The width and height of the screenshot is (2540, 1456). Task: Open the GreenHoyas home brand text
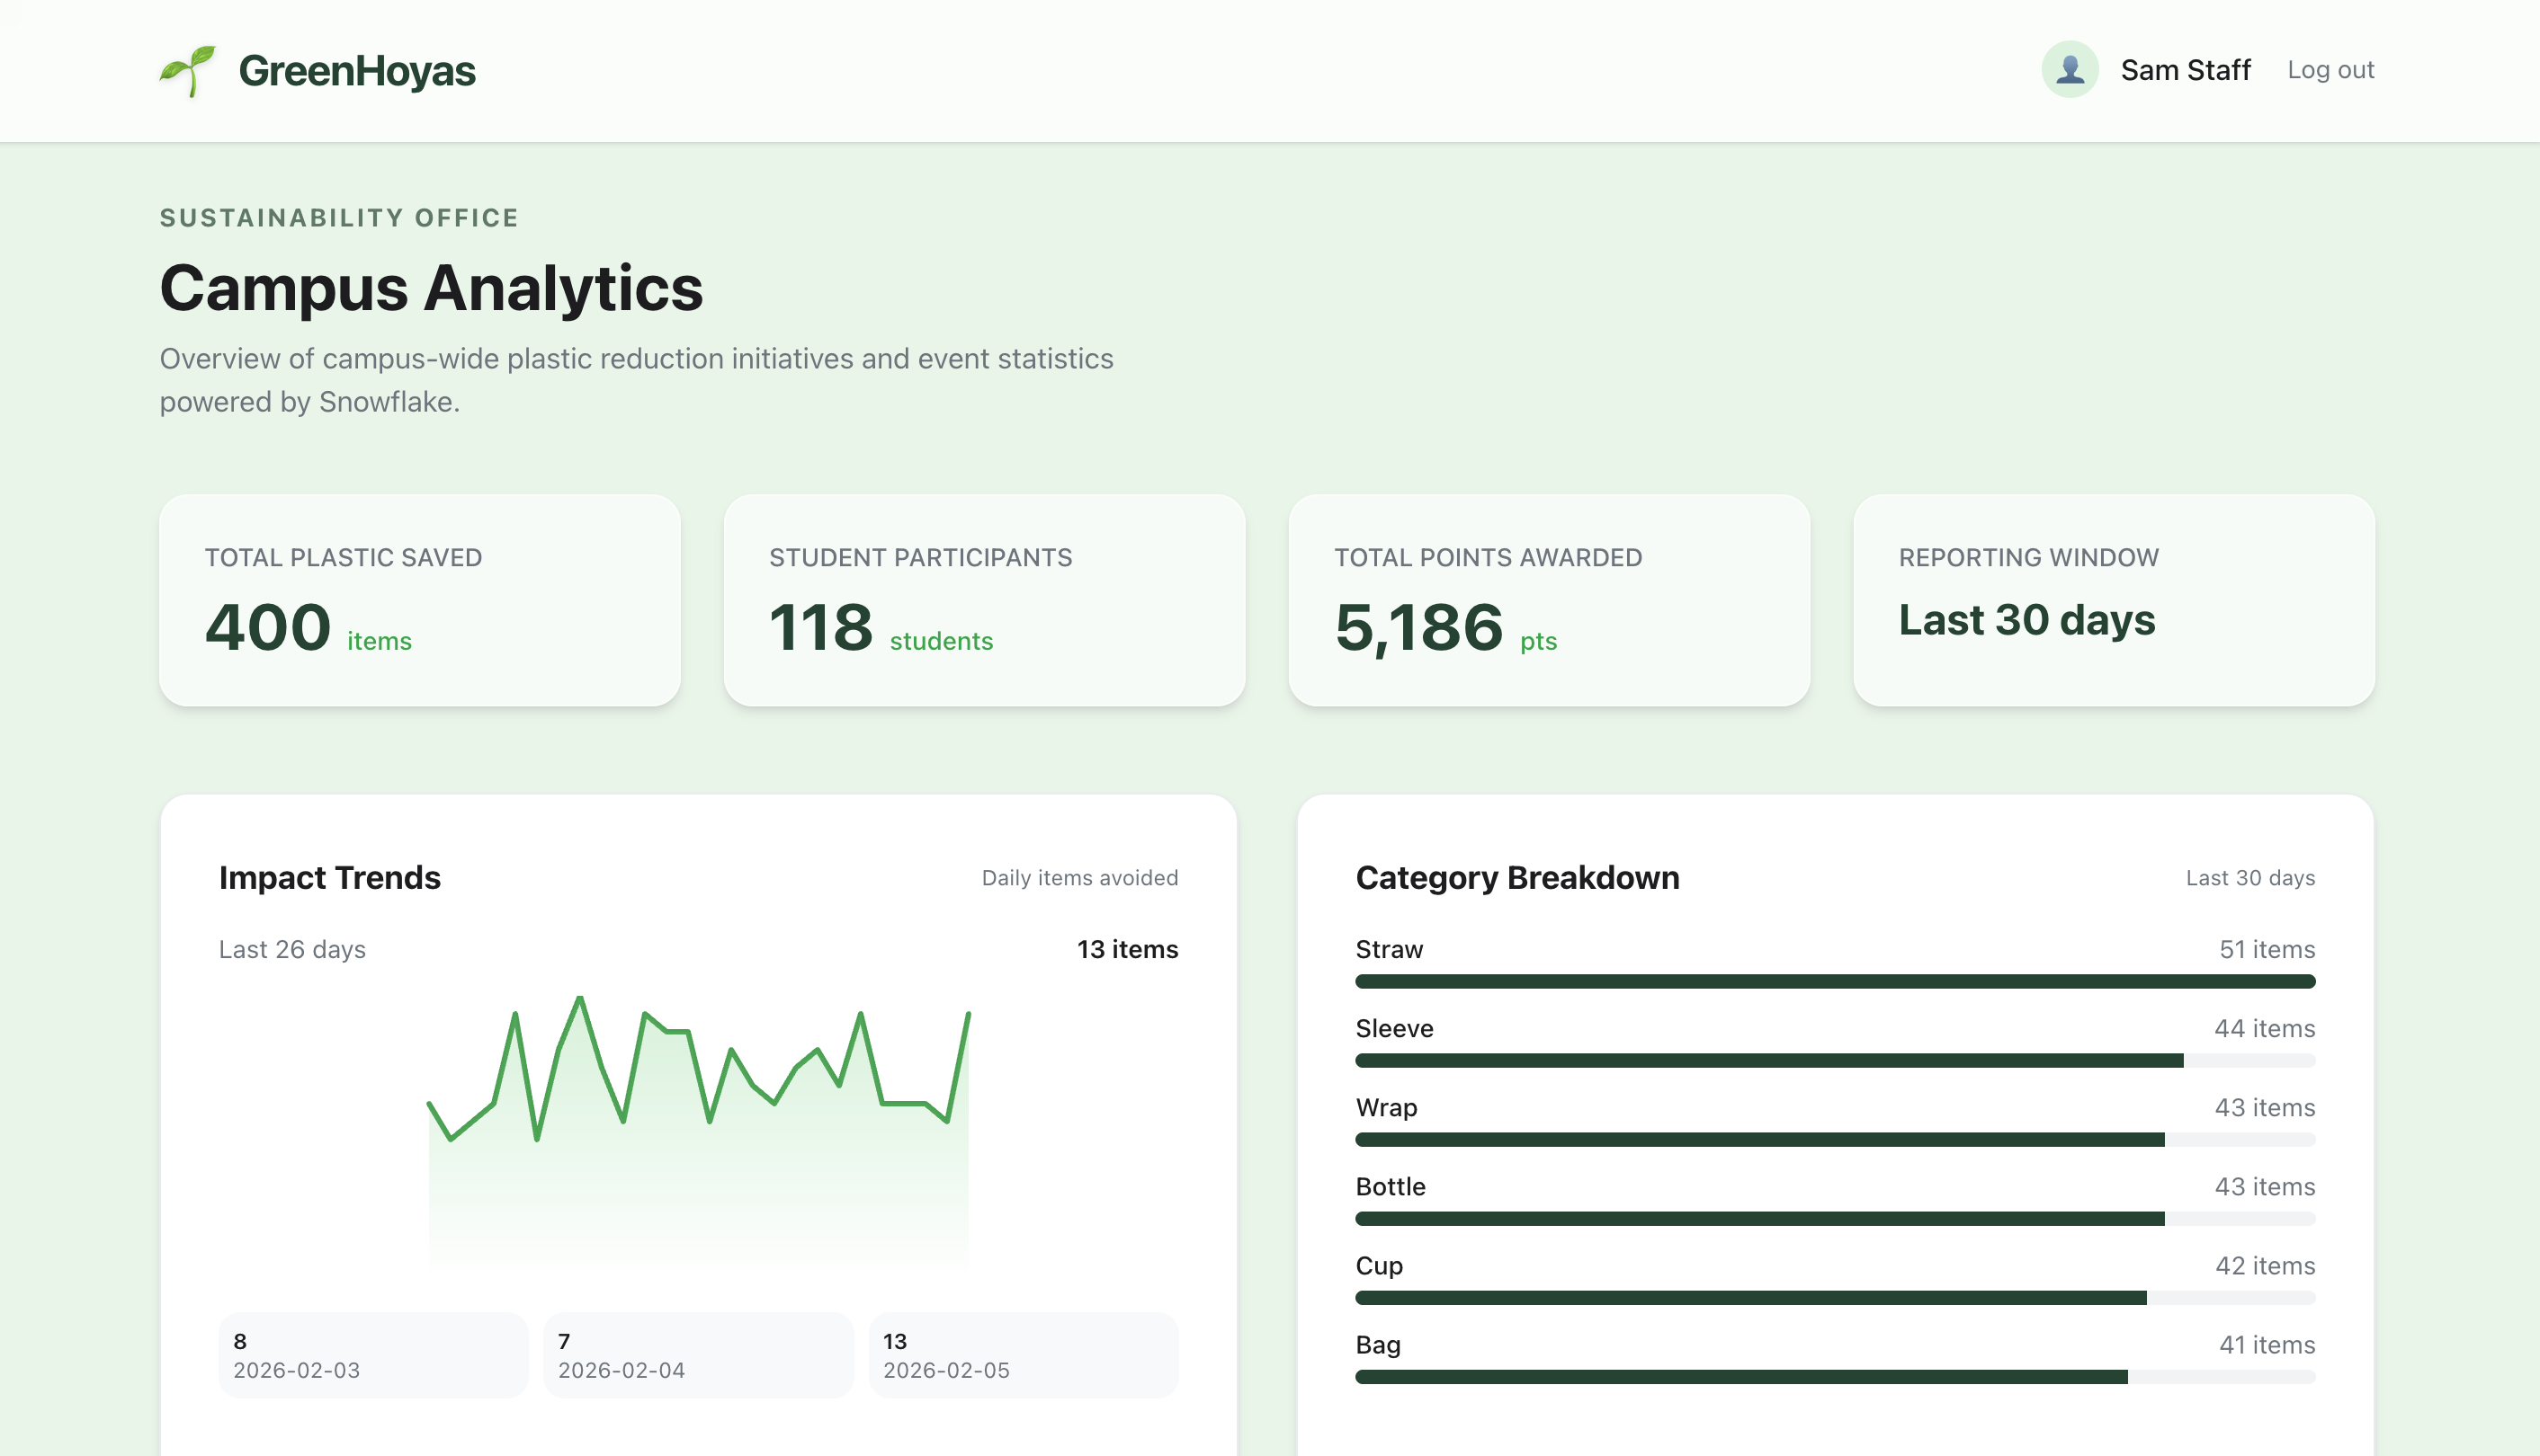356,71
